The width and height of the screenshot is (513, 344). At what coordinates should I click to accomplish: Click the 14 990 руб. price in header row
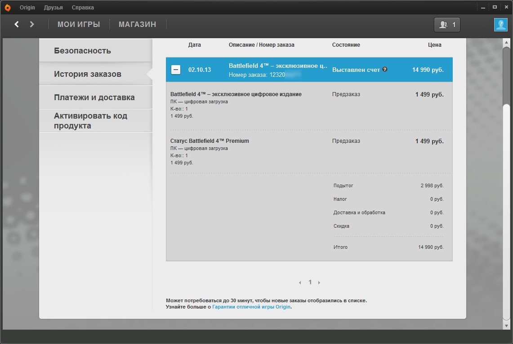[x=428, y=70]
